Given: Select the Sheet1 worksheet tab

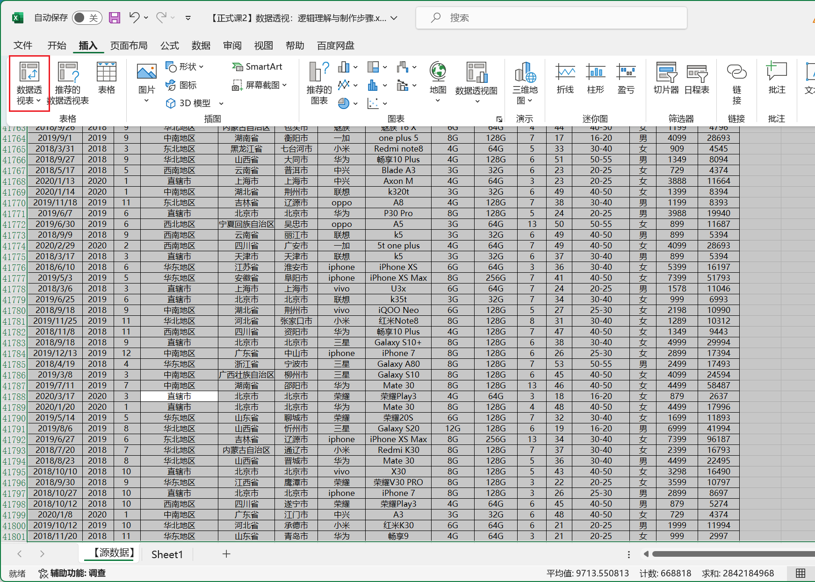Looking at the screenshot, I should pyautogui.click(x=167, y=554).
